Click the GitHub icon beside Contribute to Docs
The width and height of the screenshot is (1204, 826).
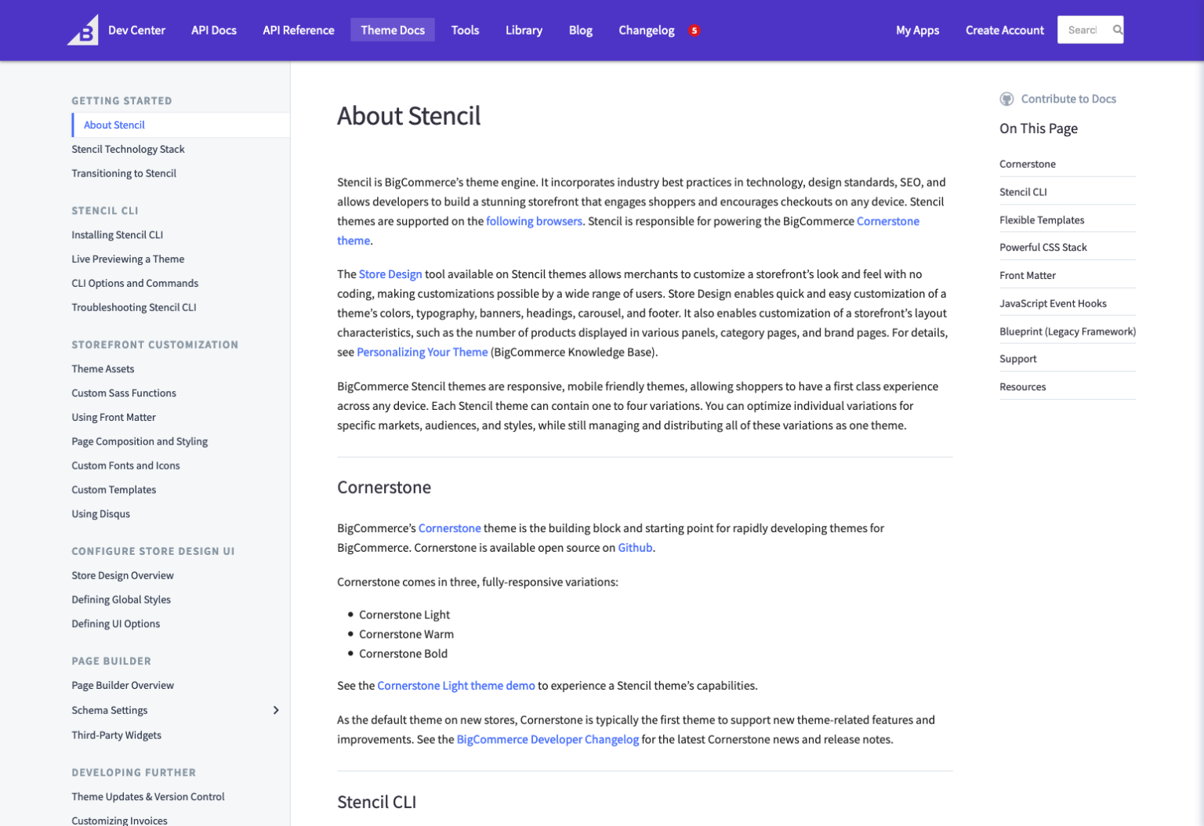[x=1006, y=99]
